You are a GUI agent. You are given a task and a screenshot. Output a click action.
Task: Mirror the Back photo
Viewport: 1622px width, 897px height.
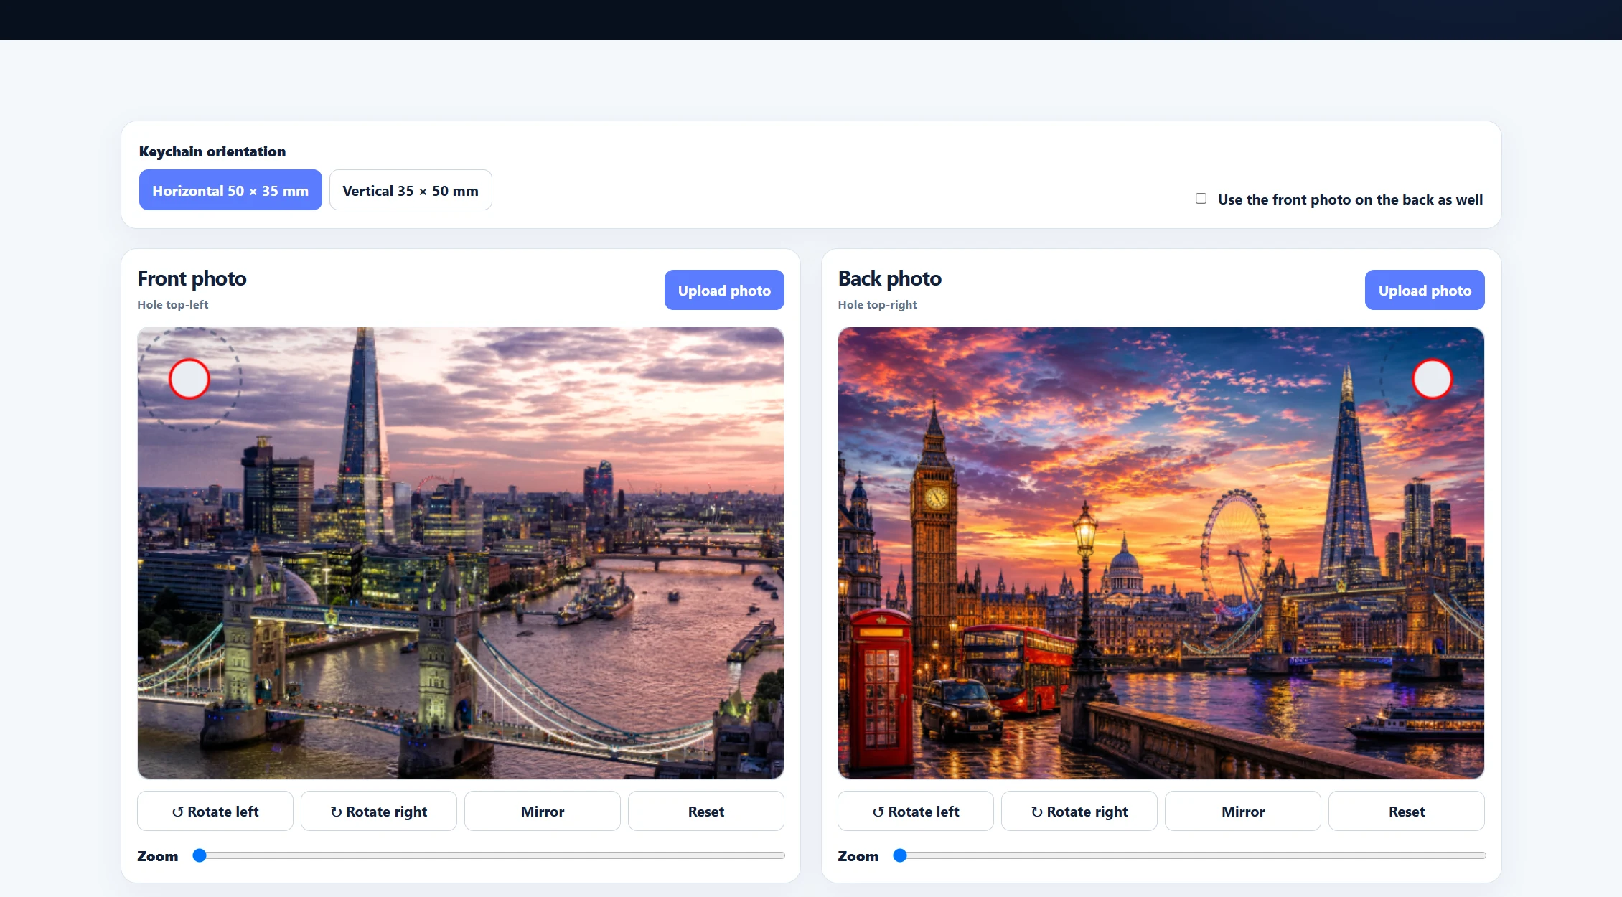tap(1243, 811)
